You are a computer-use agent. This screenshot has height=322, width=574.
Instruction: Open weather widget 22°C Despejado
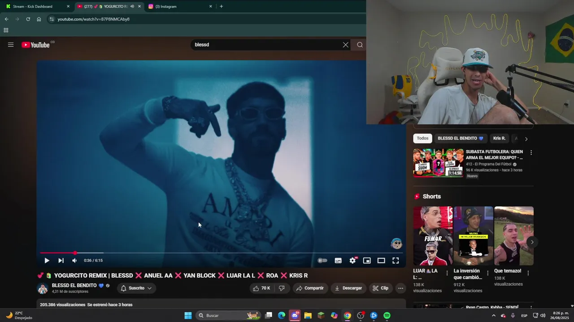pyautogui.click(x=19, y=315)
